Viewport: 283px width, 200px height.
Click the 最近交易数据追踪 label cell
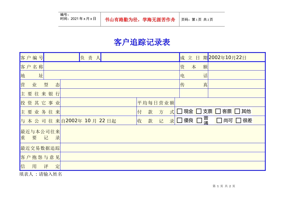40,148
